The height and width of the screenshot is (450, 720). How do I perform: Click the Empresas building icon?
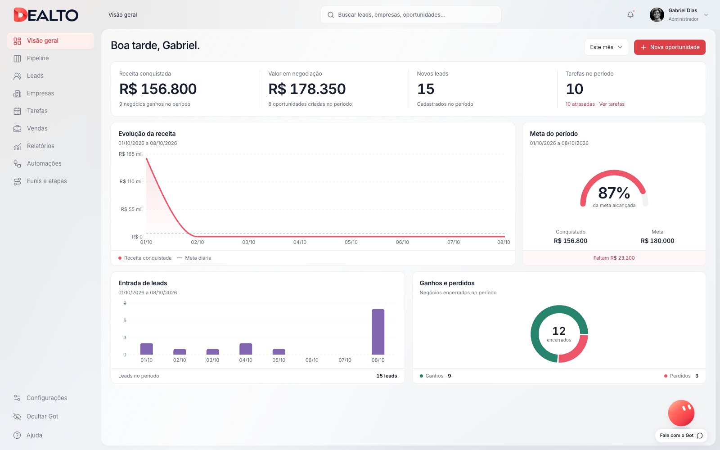[17, 94]
